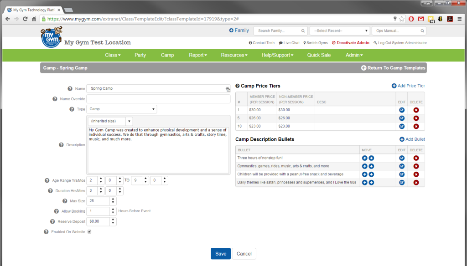Edit the $30.00 price tier row
The height and width of the screenshot is (266, 467).
click(x=402, y=110)
